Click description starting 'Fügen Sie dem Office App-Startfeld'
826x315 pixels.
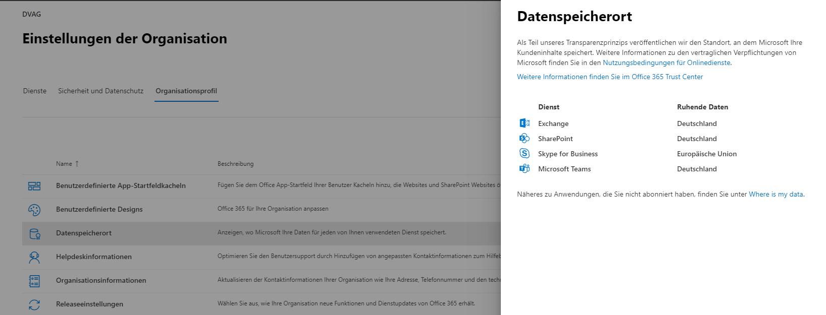(359, 185)
